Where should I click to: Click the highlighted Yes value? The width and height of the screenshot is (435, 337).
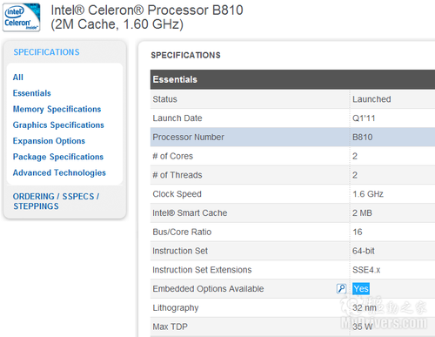[361, 288]
